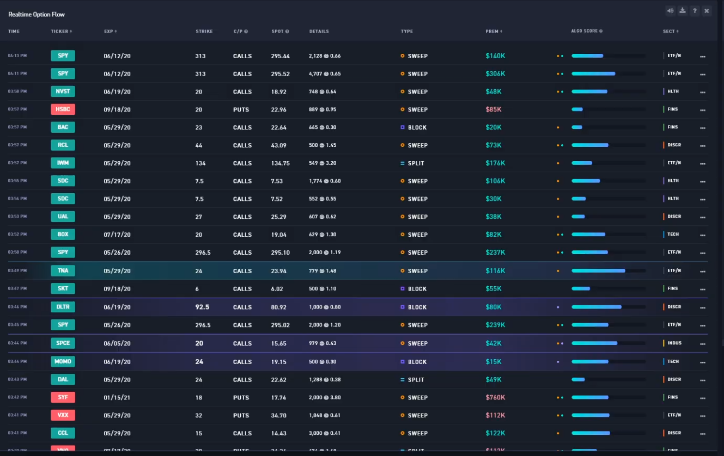Select the SPCE 06/05/20 sweep row
Screen dimensions: 724x456
coord(358,343)
